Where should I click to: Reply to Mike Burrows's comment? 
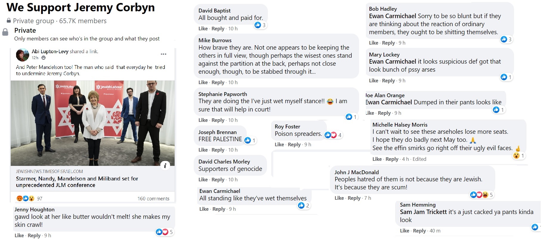point(218,82)
